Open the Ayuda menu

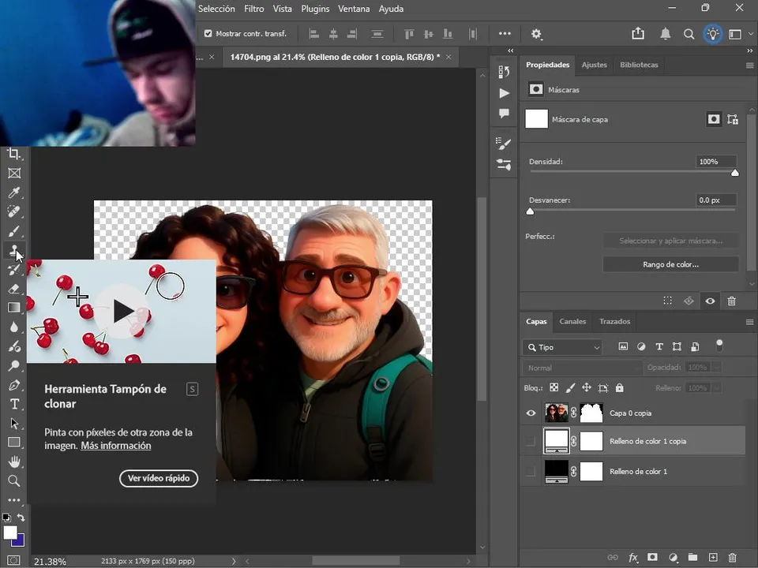tap(391, 9)
